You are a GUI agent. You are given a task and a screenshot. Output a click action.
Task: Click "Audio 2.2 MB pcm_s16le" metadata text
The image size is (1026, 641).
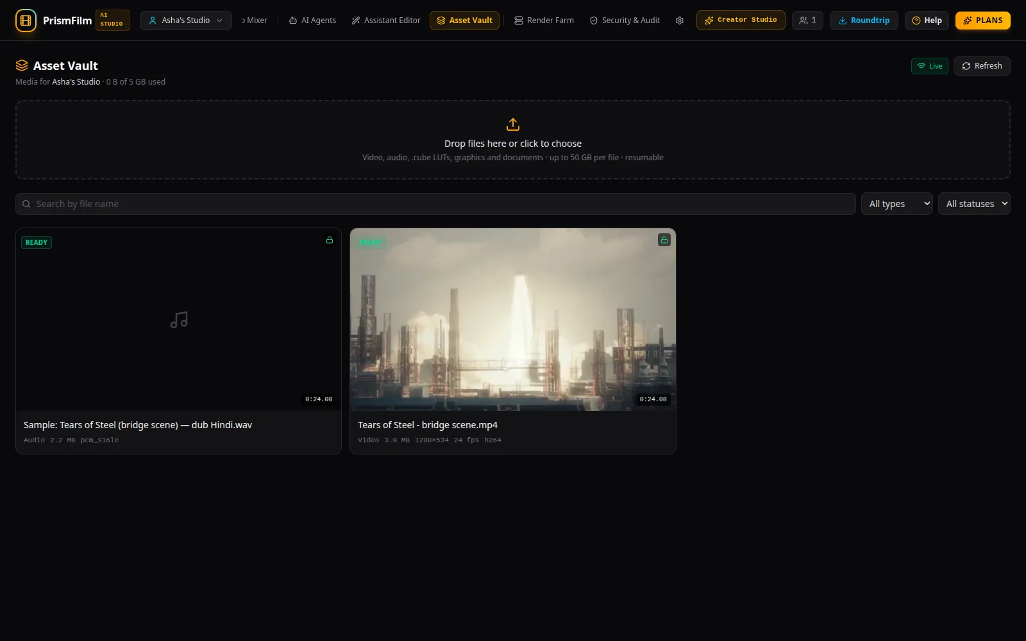71,440
